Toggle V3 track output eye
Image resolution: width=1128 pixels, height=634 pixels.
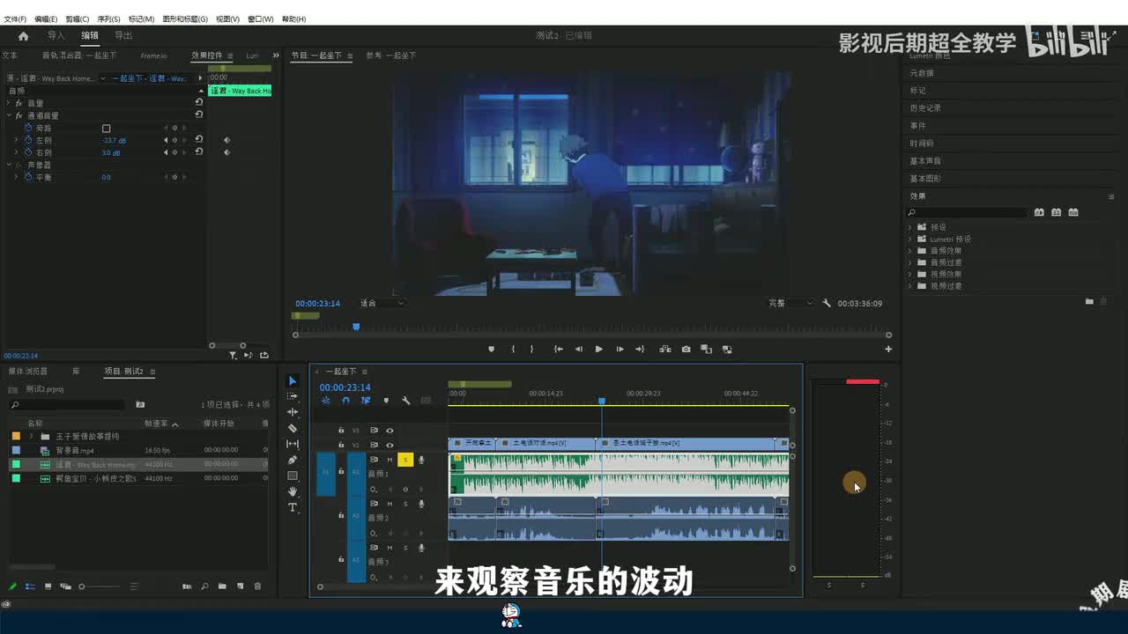pos(390,431)
